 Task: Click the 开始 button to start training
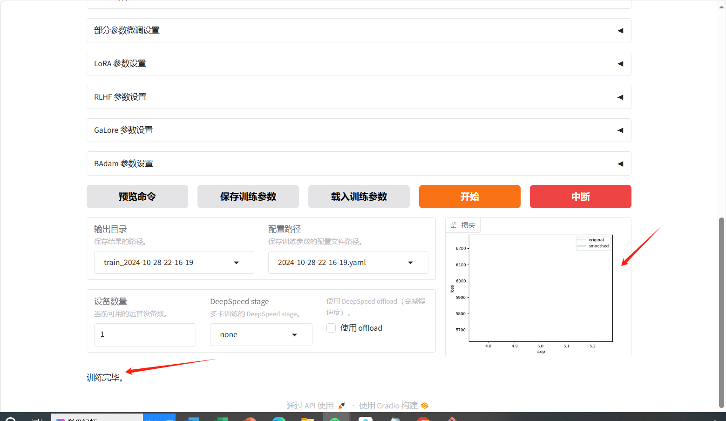(x=469, y=197)
